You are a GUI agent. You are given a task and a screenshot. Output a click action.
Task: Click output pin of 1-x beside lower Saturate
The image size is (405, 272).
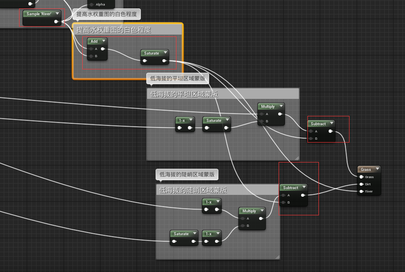click(217, 242)
